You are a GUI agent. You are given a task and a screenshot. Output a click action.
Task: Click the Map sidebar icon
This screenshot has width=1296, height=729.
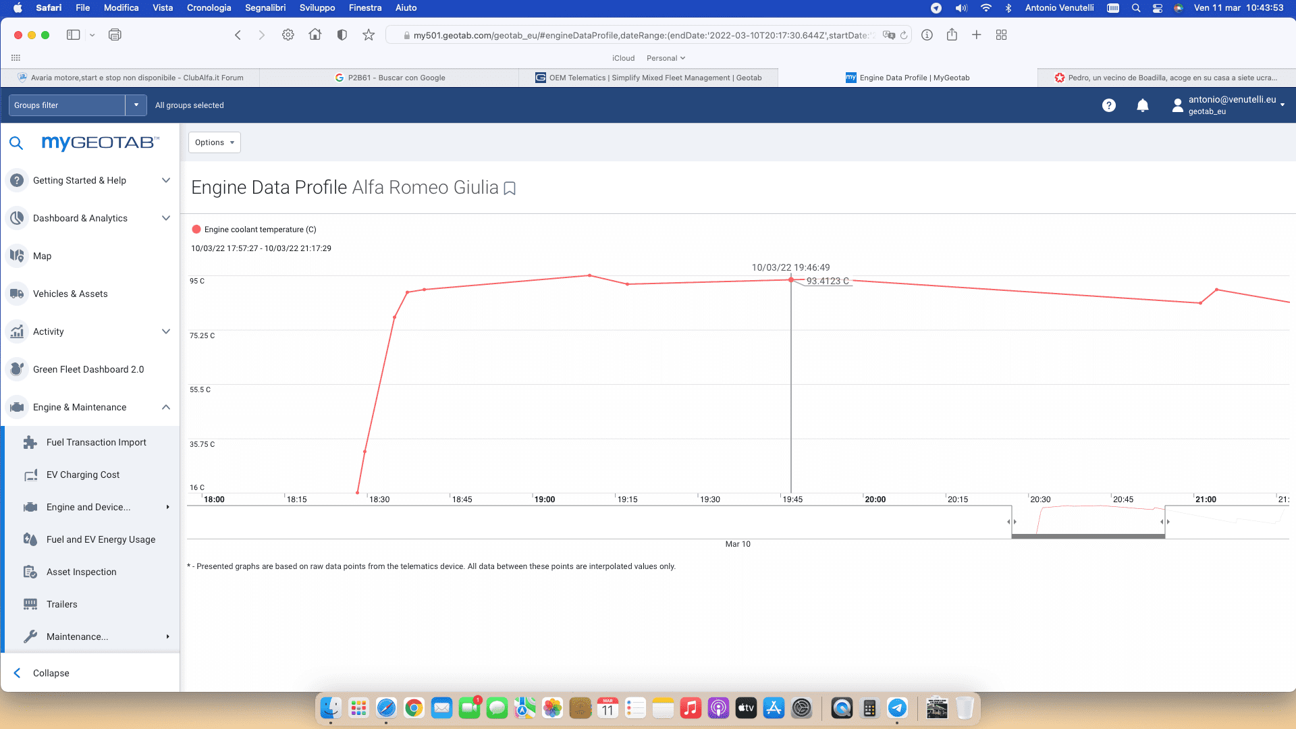[x=17, y=256]
